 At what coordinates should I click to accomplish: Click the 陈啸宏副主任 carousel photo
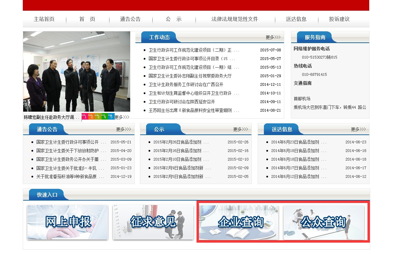[x=77, y=71]
